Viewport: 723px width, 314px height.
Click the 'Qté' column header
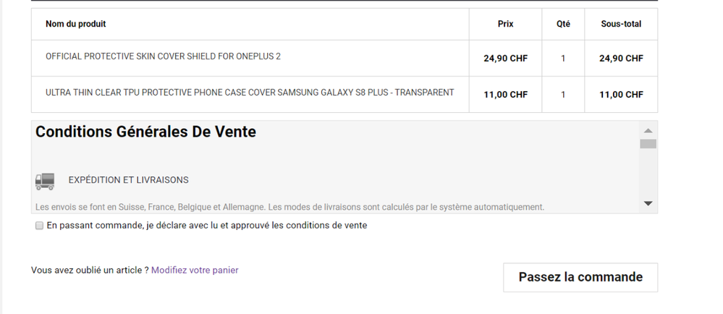(x=563, y=24)
